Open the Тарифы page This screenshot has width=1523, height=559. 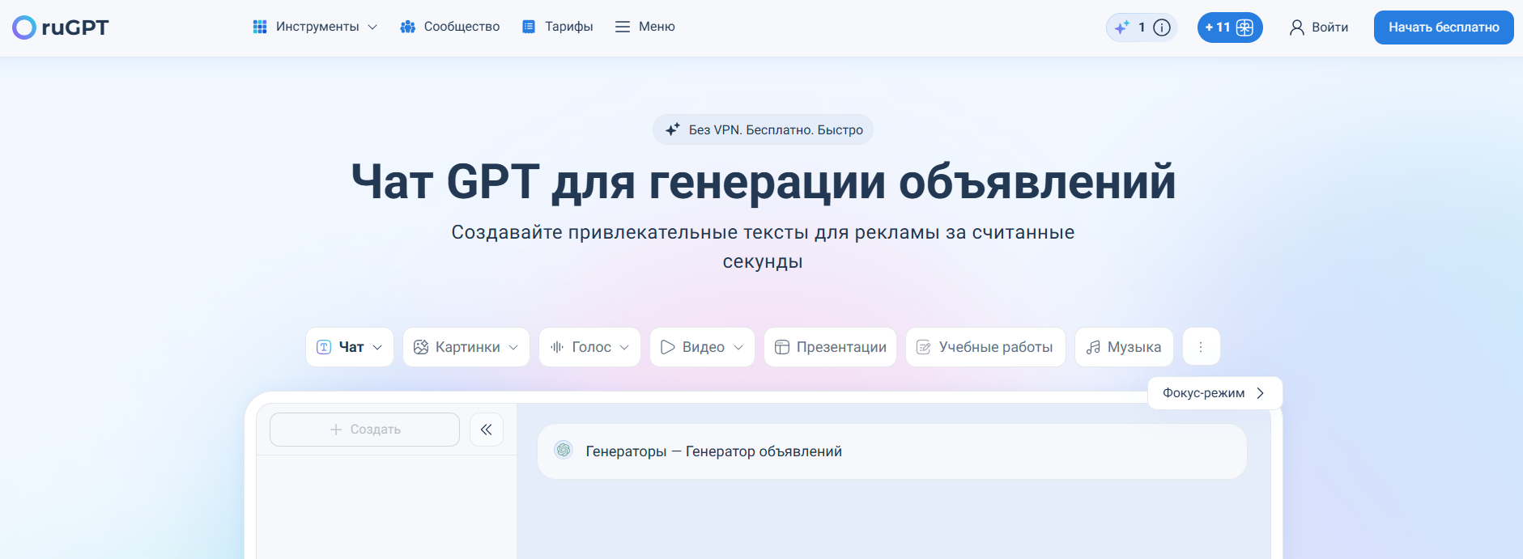pos(558,27)
